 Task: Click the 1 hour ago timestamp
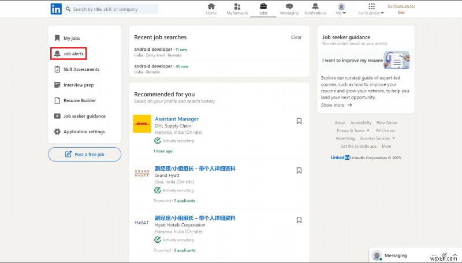(x=163, y=151)
